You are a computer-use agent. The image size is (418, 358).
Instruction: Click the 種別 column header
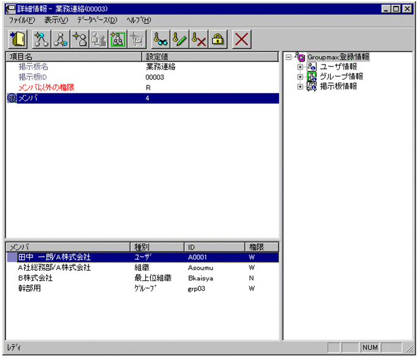157,247
